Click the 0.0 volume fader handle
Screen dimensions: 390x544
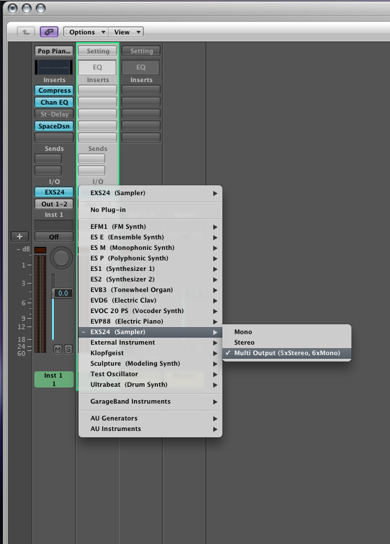(x=62, y=293)
